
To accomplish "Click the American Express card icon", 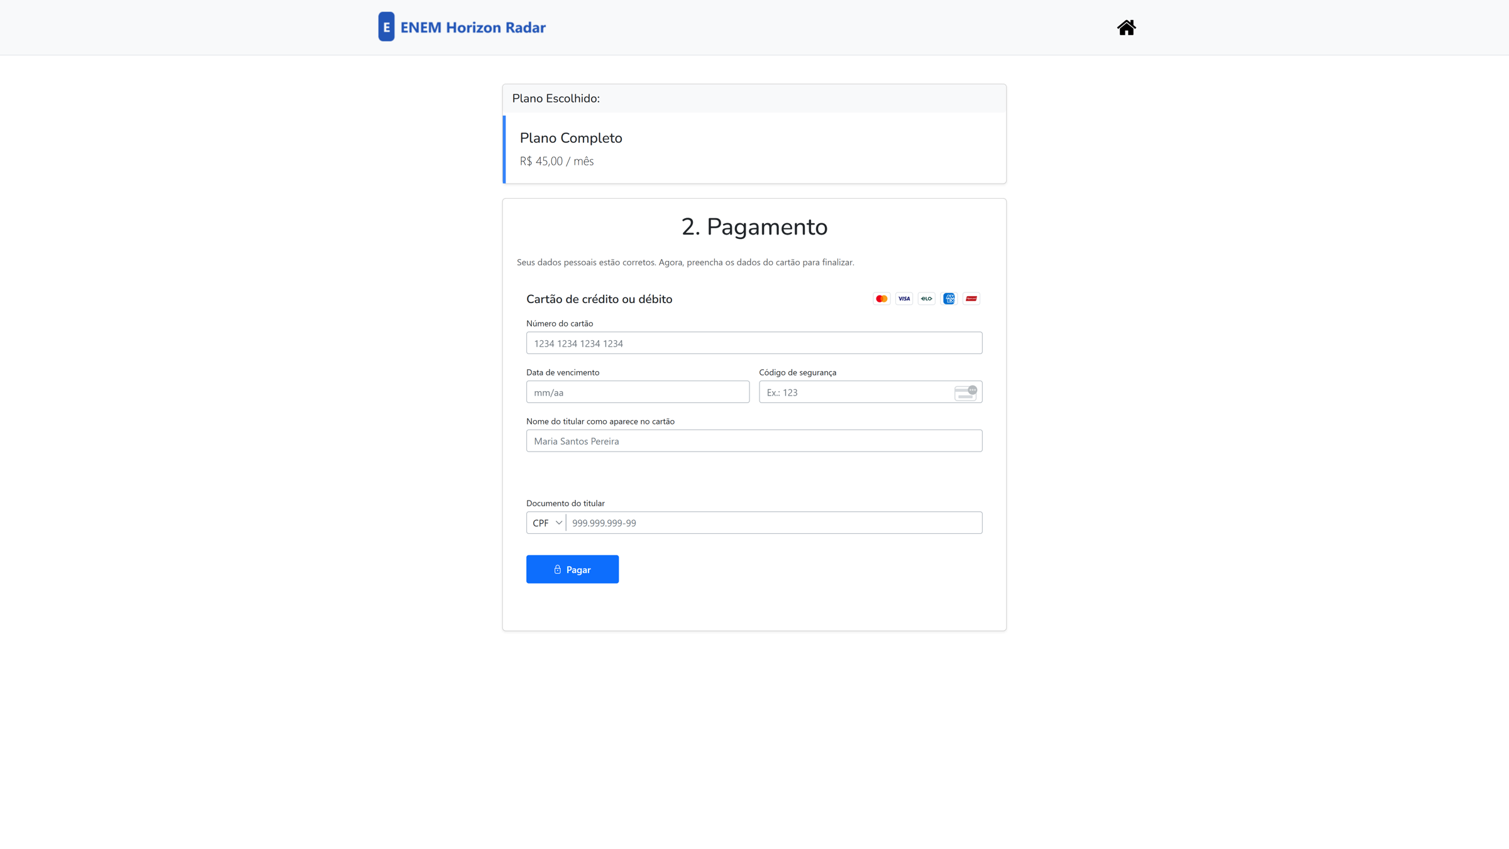I will click(x=949, y=299).
